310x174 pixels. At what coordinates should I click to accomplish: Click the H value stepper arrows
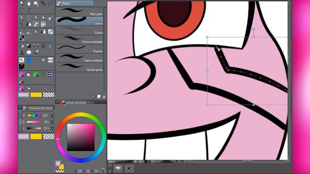(52, 116)
